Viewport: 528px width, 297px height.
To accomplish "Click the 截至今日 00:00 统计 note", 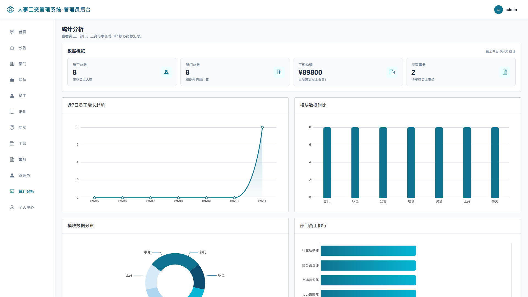I will 501,51.
